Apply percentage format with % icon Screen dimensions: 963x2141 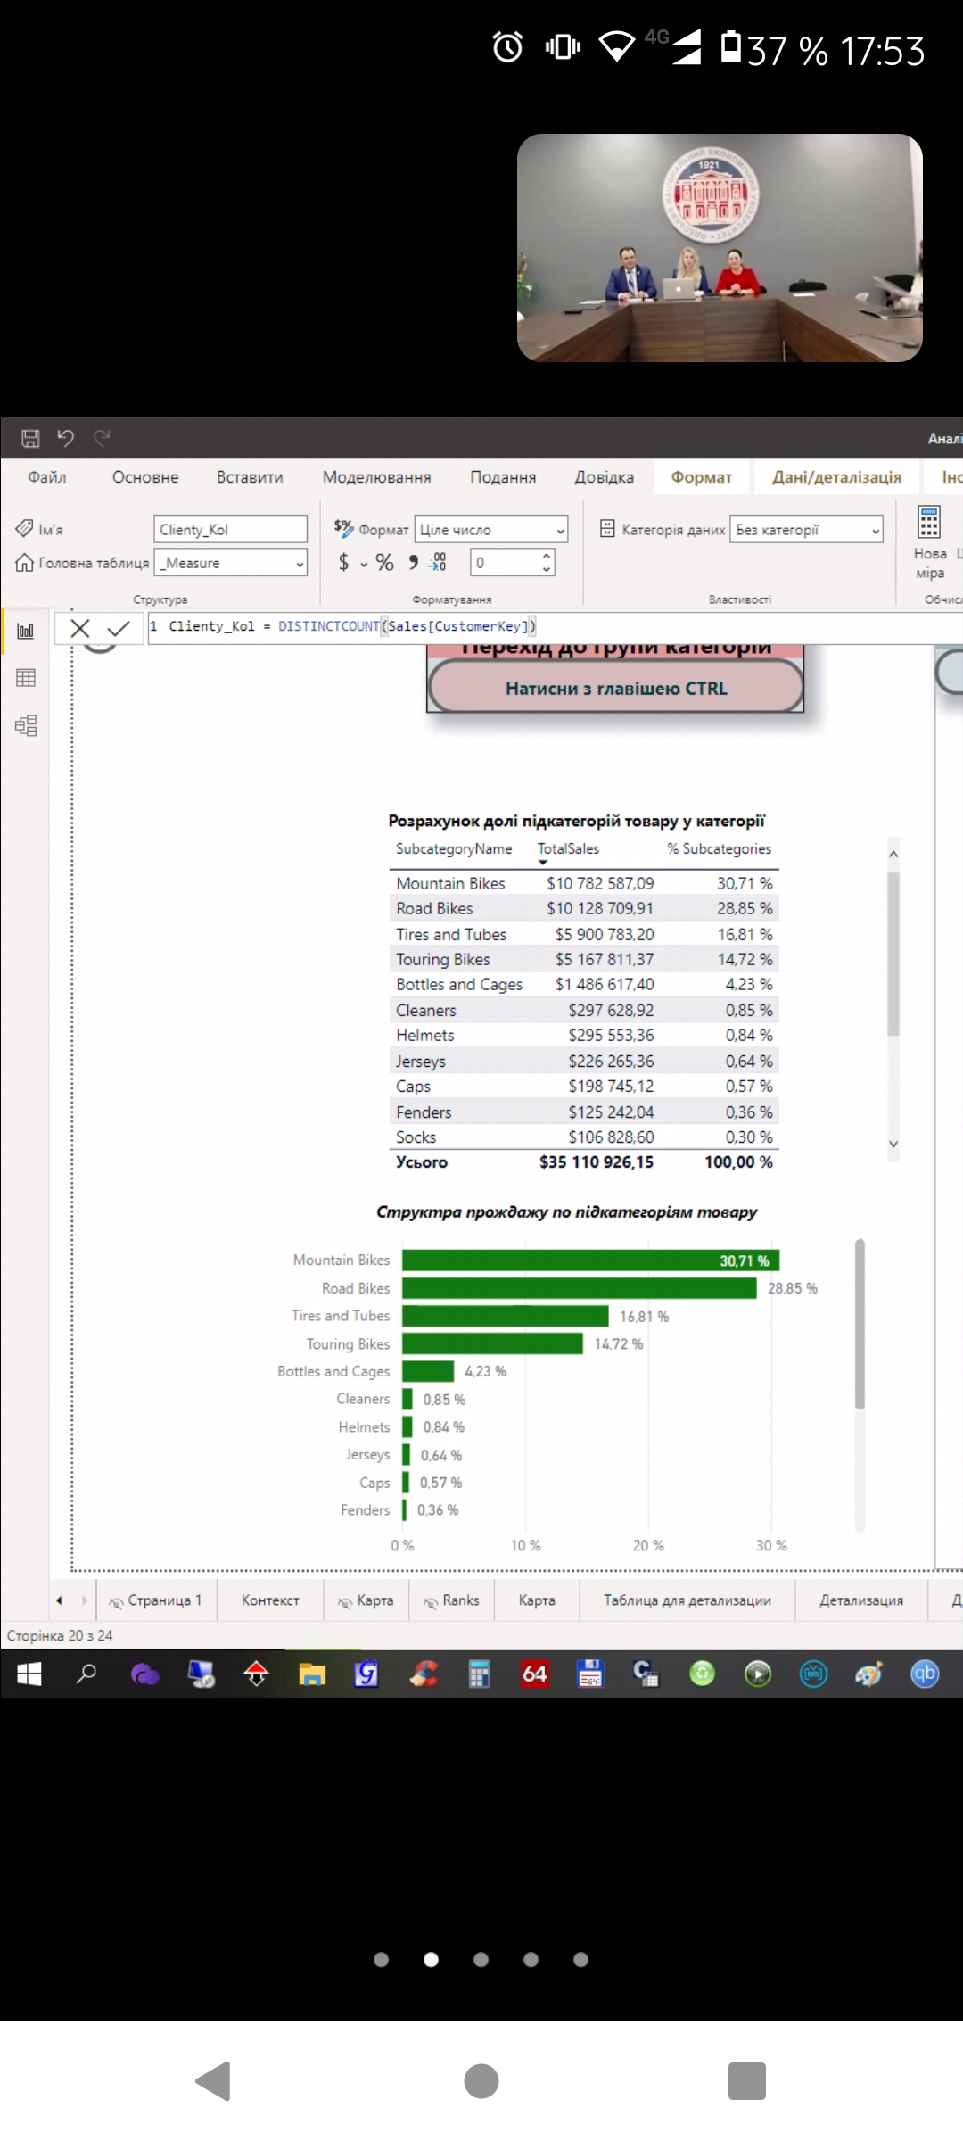point(384,562)
